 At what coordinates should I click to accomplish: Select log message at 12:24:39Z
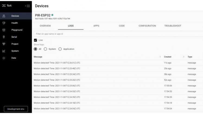[x=57, y=97]
